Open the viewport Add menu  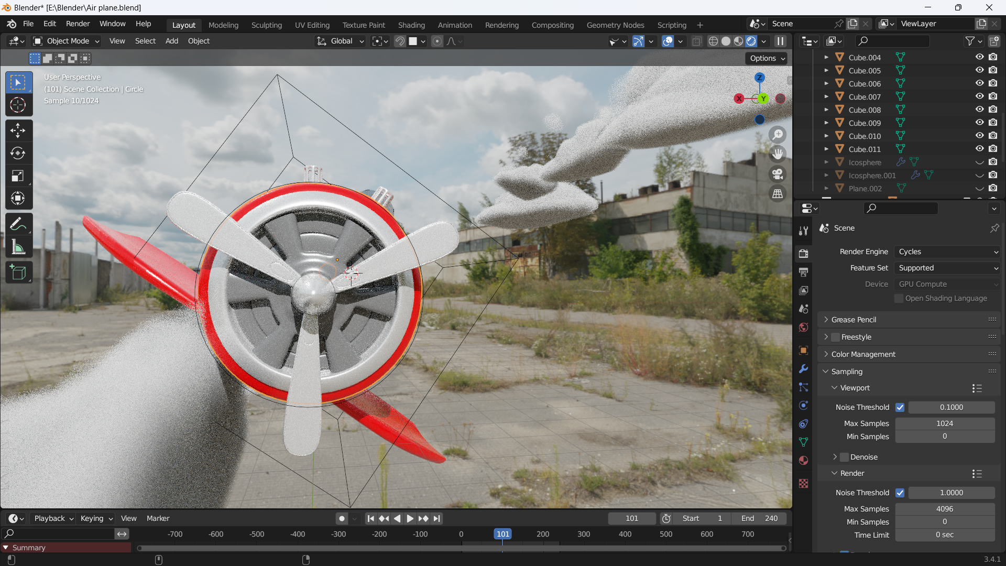(172, 41)
